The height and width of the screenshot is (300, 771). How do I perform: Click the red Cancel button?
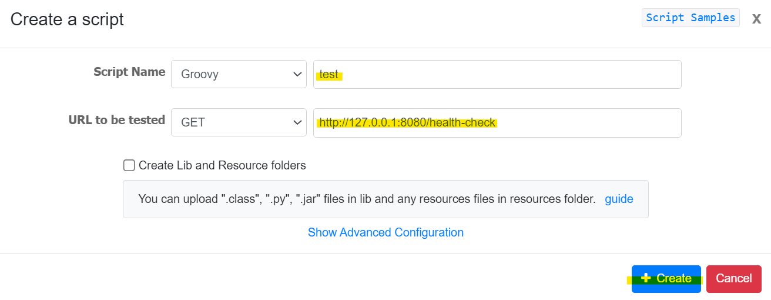734,278
